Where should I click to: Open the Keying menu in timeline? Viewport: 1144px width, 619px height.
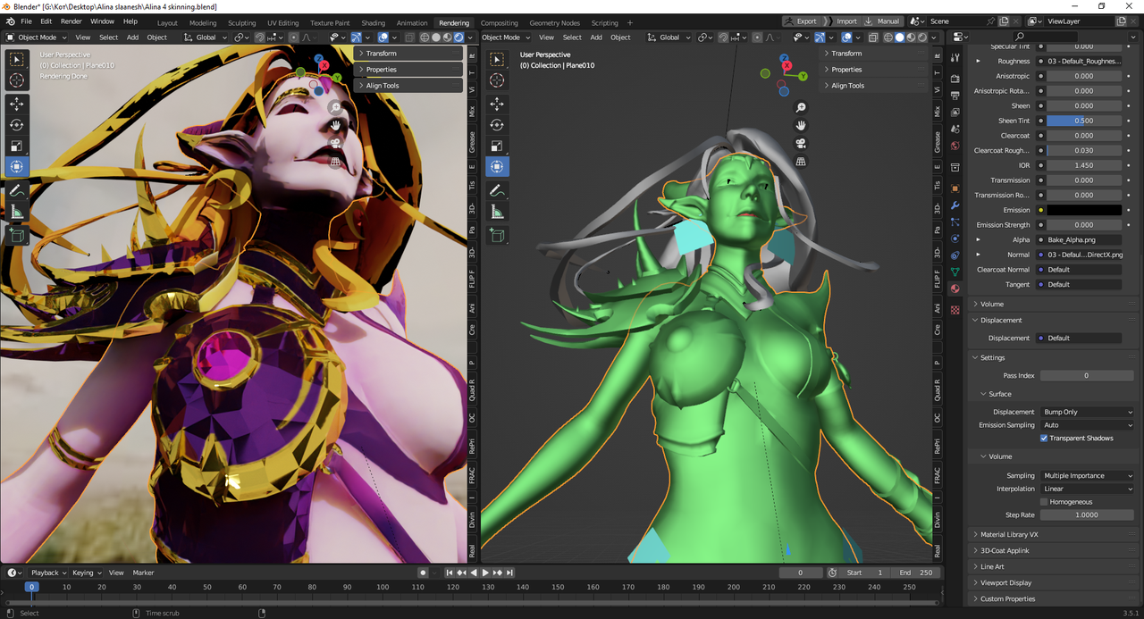click(87, 573)
